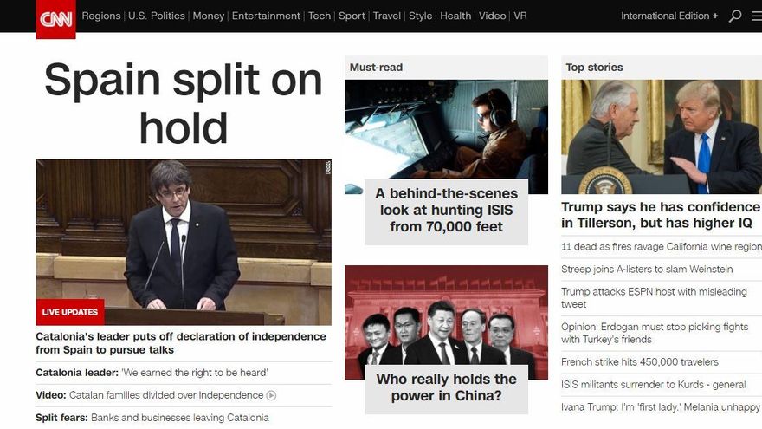Open the search magnifier icon
The height and width of the screenshot is (429, 762).
coord(735,16)
